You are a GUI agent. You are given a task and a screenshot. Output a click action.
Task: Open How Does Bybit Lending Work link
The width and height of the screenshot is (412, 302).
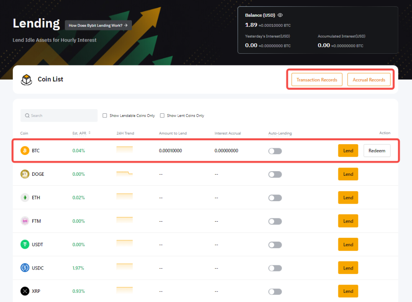[98, 25]
